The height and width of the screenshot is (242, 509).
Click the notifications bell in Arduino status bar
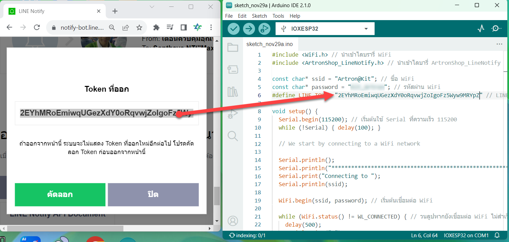(497, 235)
